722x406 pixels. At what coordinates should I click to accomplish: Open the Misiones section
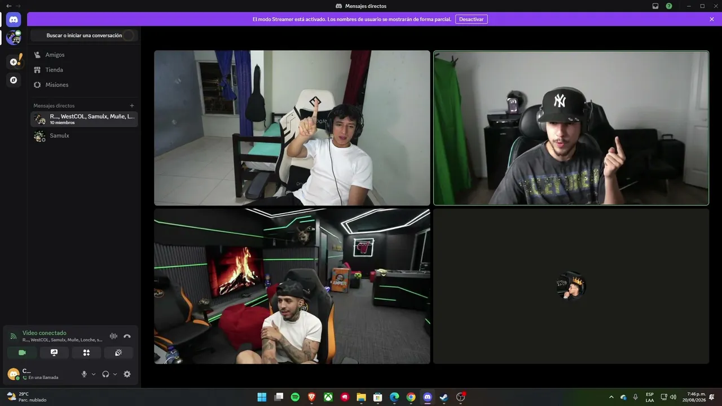click(x=84, y=85)
